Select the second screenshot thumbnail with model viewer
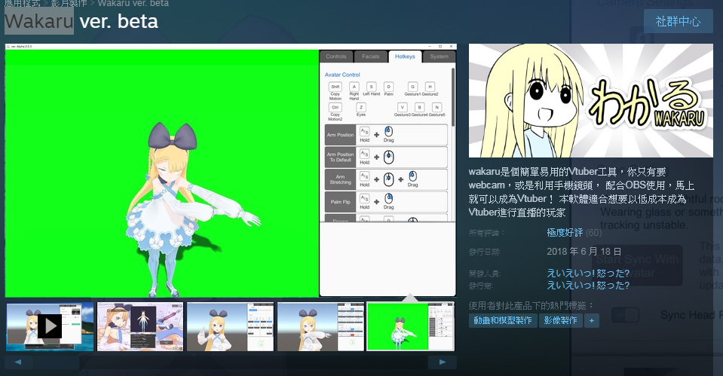 tap(140, 327)
